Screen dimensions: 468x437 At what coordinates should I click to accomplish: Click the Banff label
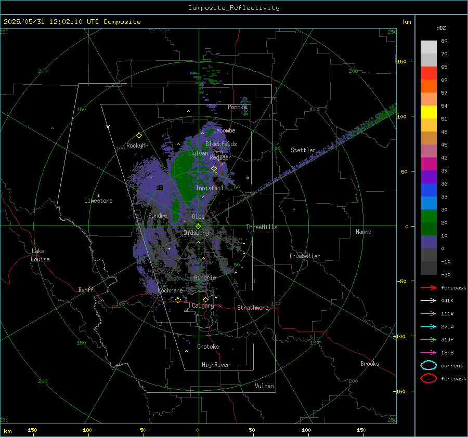point(86,290)
